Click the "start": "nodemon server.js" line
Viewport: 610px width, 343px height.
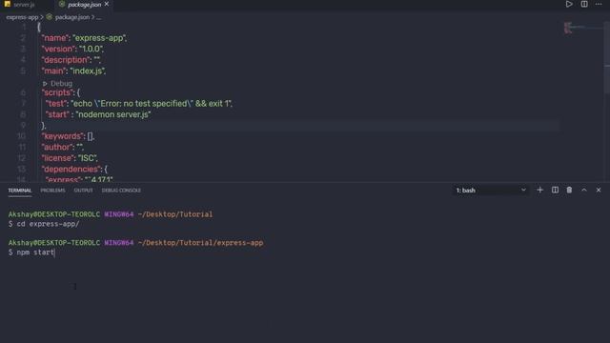coord(98,114)
